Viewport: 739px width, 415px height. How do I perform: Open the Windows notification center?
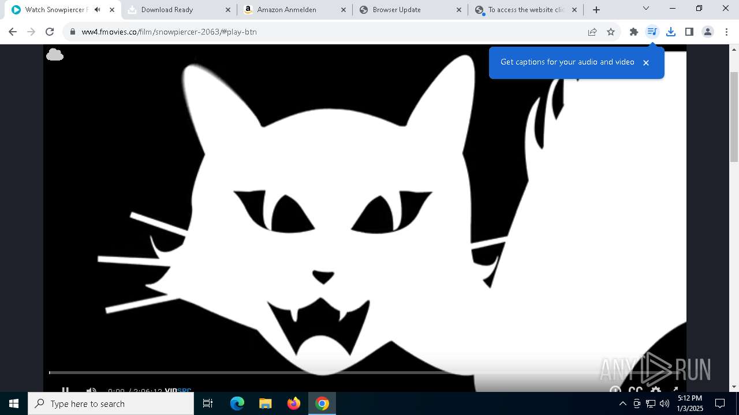(x=720, y=403)
